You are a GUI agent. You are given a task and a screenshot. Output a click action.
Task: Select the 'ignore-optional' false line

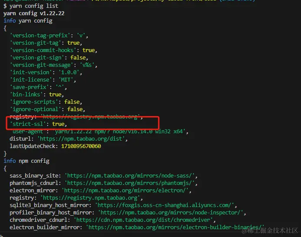pyautogui.click(x=47, y=109)
